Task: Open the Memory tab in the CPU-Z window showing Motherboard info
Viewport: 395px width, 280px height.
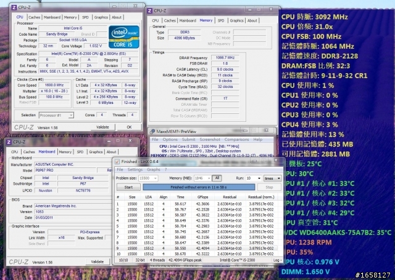Action: tap(65, 152)
